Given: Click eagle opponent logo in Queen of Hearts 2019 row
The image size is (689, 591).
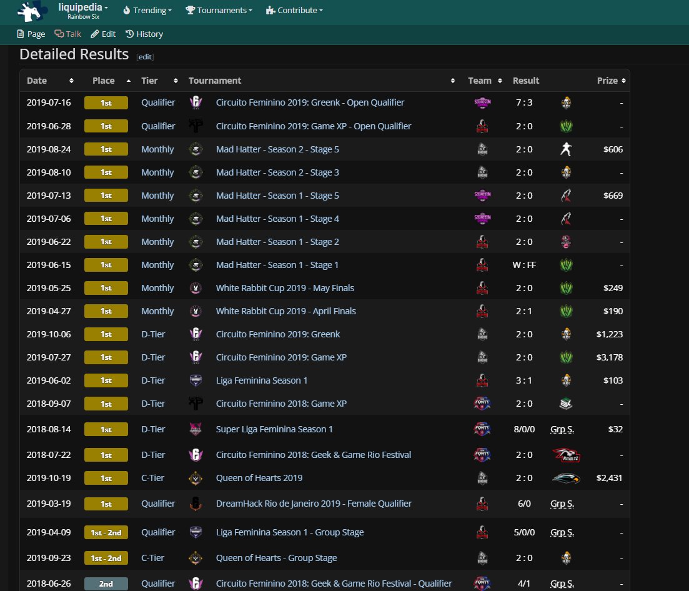Looking at the screenshot, I should [x=566, y=478].
